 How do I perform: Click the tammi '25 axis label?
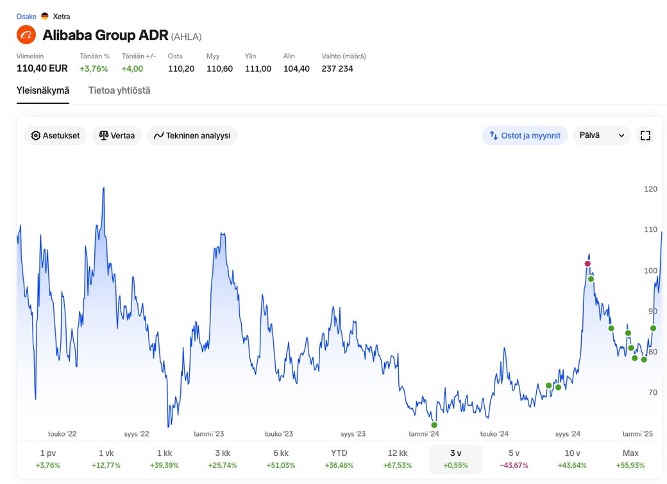637,434
